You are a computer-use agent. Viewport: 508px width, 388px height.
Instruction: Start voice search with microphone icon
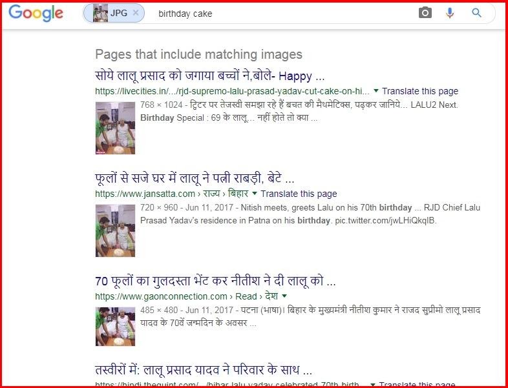tap(450, 13)
